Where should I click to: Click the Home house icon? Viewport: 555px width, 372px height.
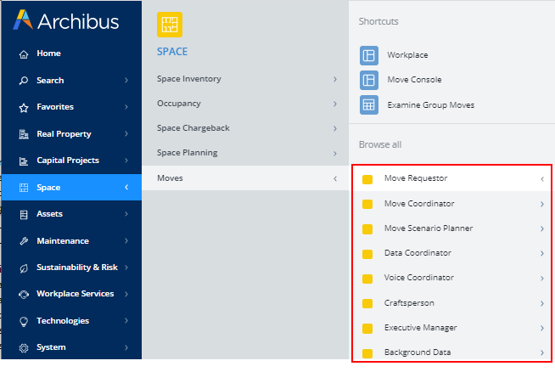tap(24, 54)
